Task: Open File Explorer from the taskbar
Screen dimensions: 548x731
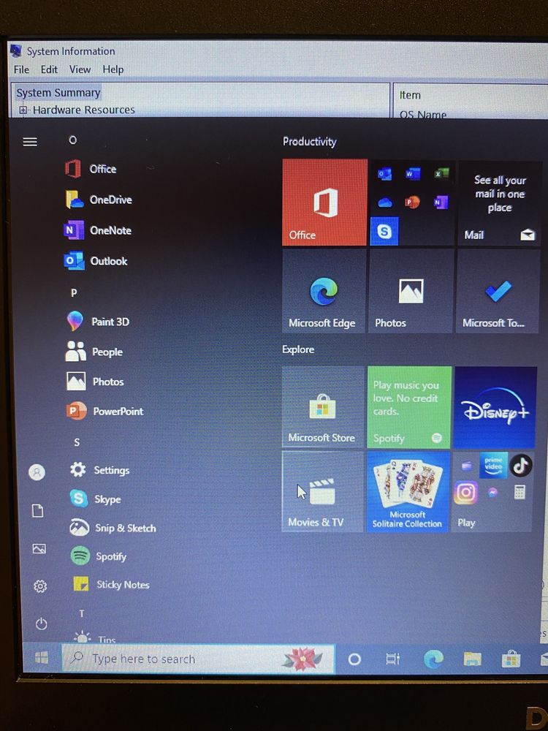Action: pos(472,659)
